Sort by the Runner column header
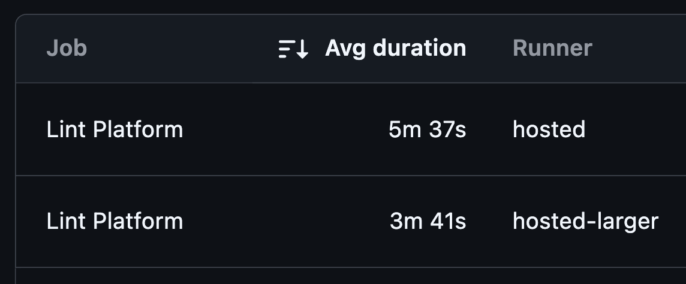Image resolution: width=686 pixels, height=284 pixels. pyautogui.click(x=552, y=48)
